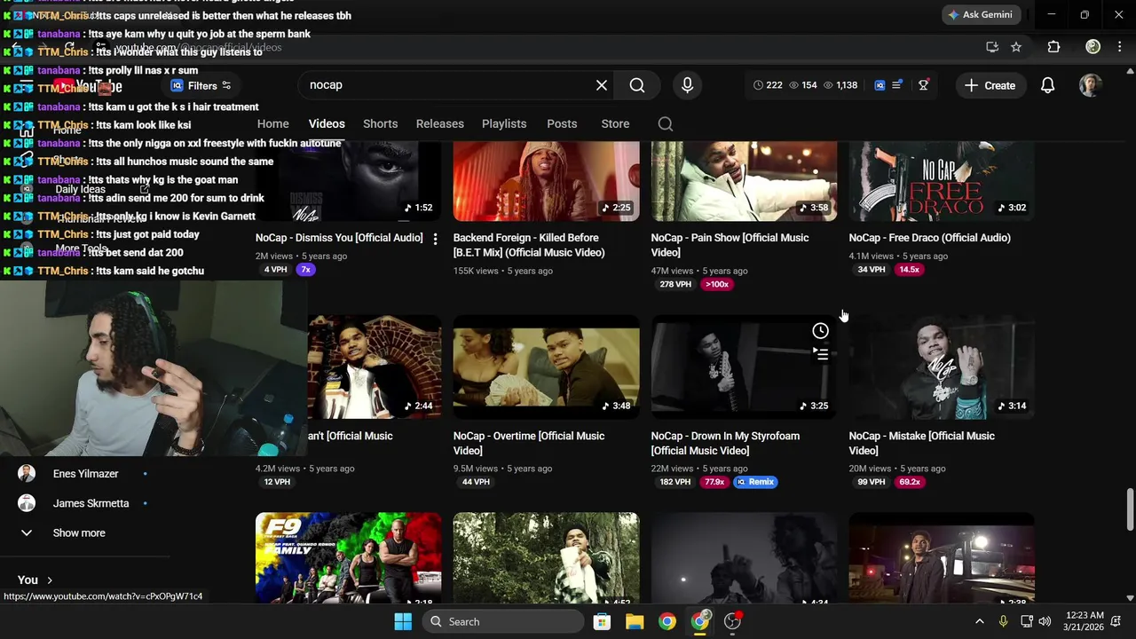Open volume control in system tray
1136x639 pixels.
[1045, 621]
